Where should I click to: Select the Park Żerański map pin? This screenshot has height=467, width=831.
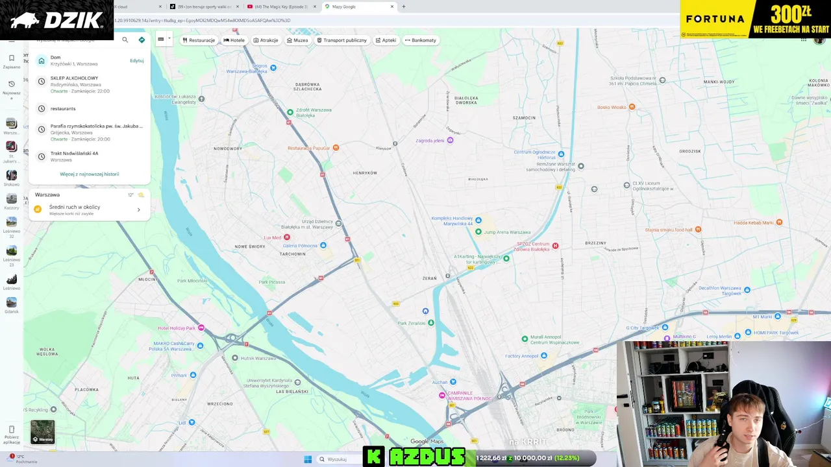tap(431, 323)
